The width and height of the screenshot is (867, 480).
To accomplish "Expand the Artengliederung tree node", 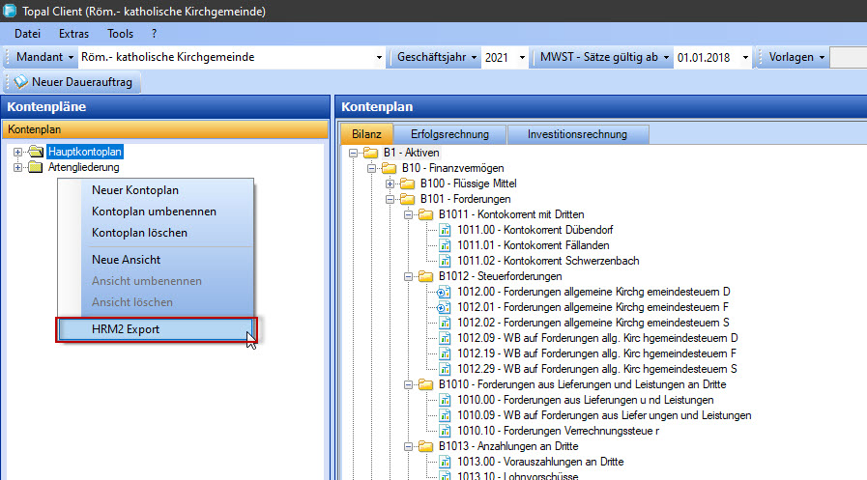I will (x=17, y=167).
